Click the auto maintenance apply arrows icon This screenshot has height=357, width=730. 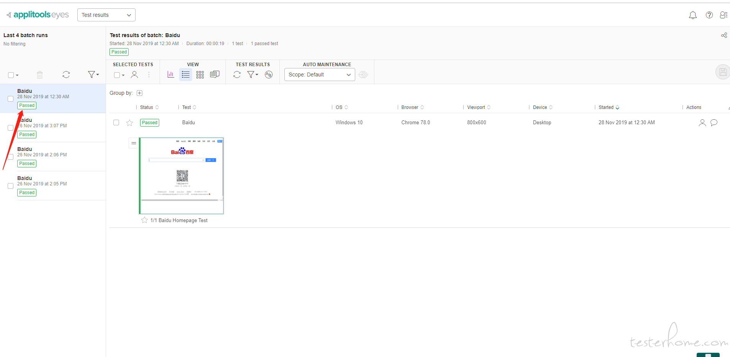coord(363,75)
